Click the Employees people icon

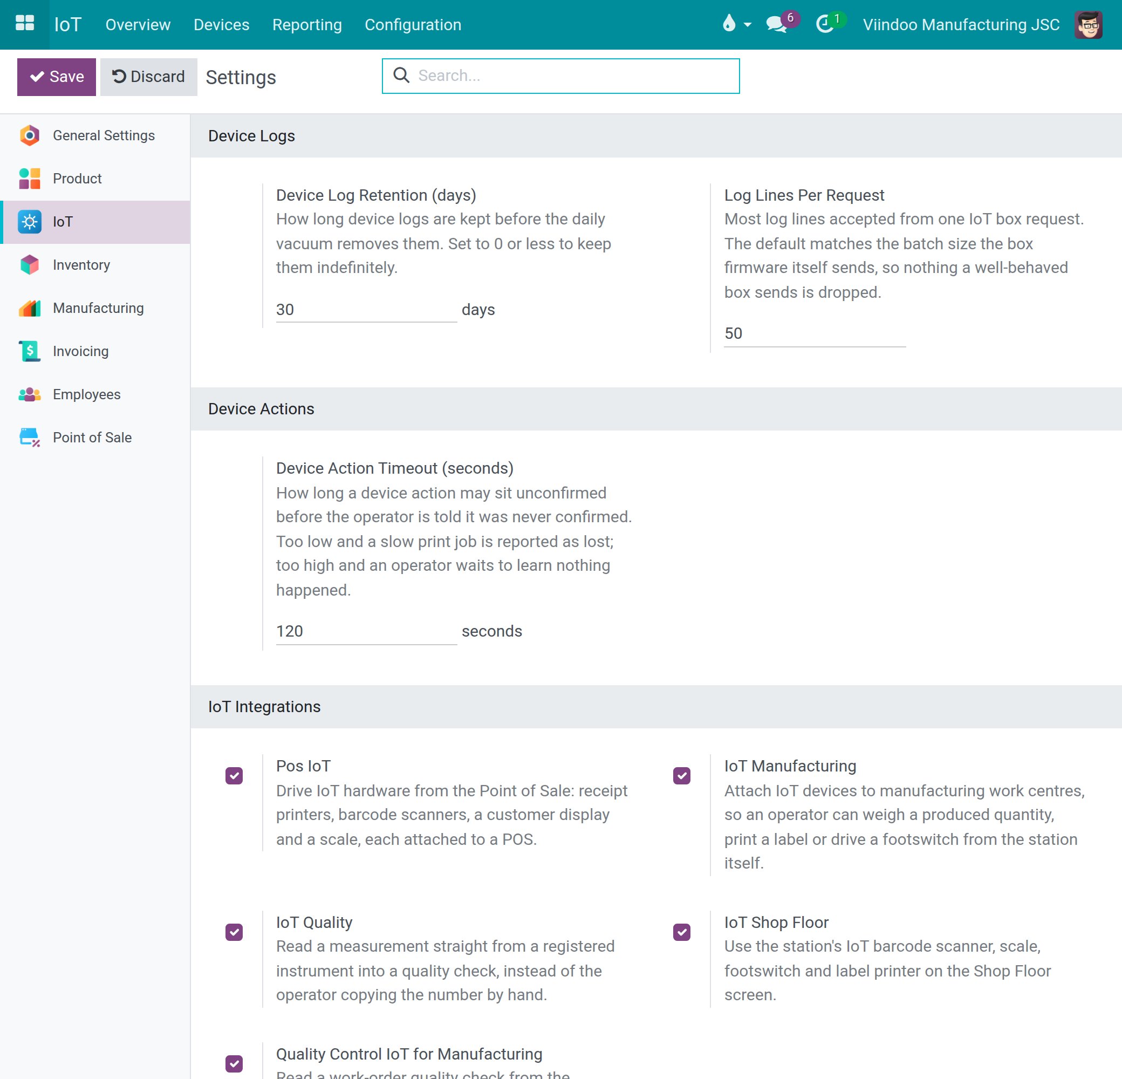pos(29,394)
